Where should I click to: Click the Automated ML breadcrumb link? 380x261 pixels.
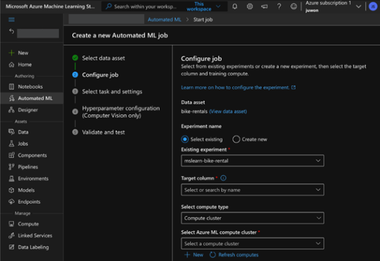coord(164,19)
